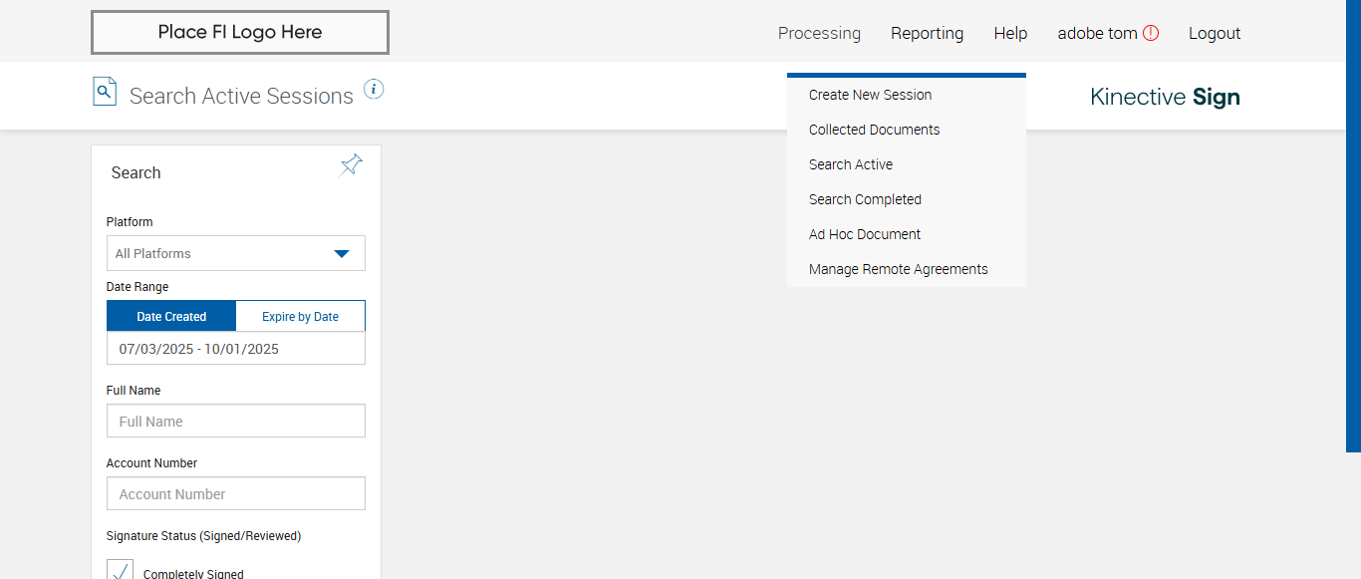The height and width of the screenshot is (579, 1361).
Task: Choose Create New Session from menu
Action: [870, 95]
